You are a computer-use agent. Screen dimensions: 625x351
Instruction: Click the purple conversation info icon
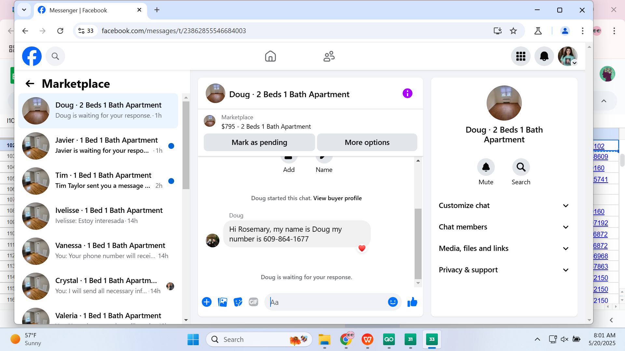coord(407,94)
